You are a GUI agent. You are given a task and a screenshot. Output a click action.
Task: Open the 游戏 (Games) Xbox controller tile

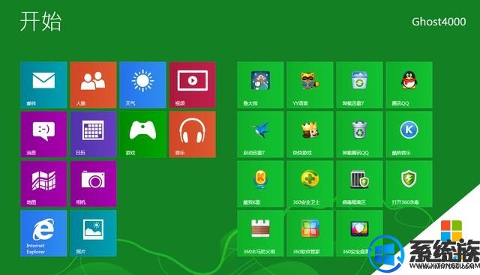(142, 134)
